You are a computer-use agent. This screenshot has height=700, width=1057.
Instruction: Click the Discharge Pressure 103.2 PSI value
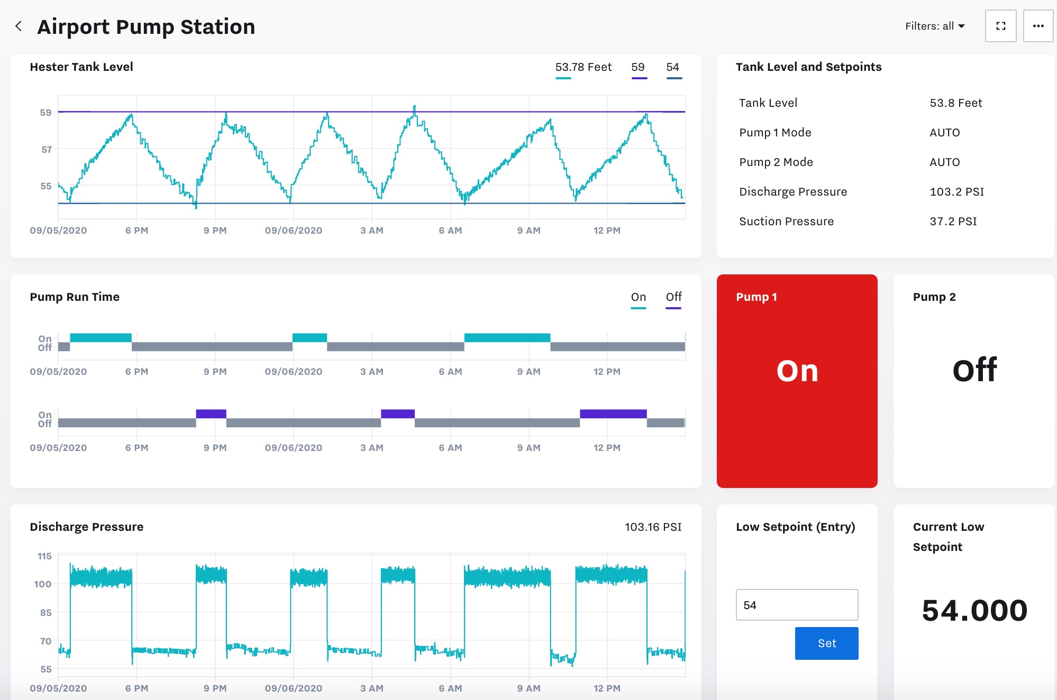pos(956,191)
